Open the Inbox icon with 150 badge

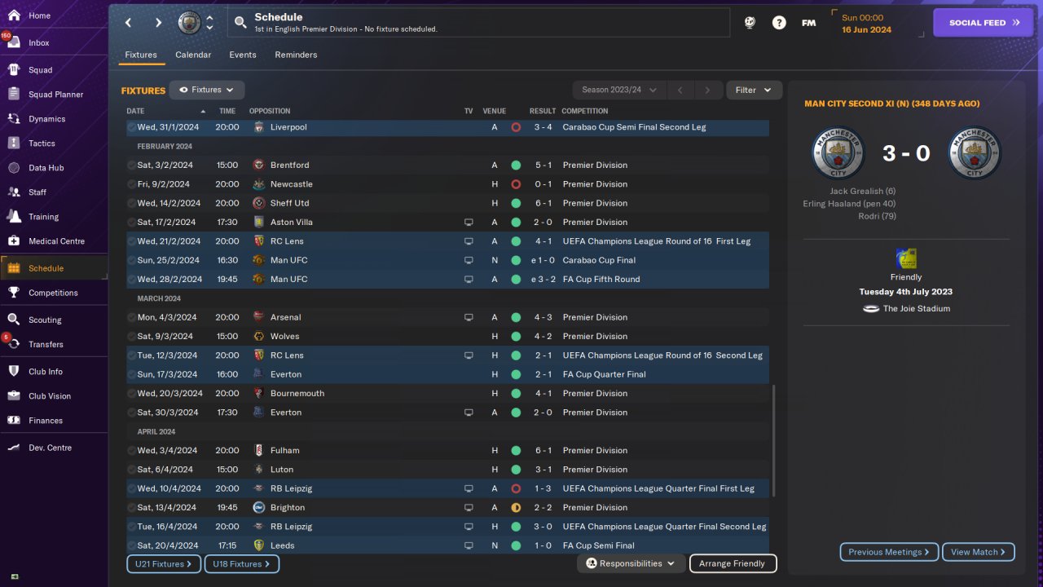[14, 42]
